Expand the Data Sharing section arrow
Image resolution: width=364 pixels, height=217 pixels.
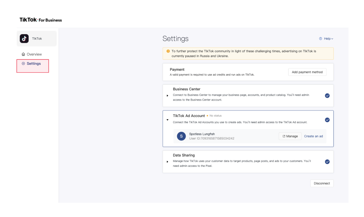[167, 162]
